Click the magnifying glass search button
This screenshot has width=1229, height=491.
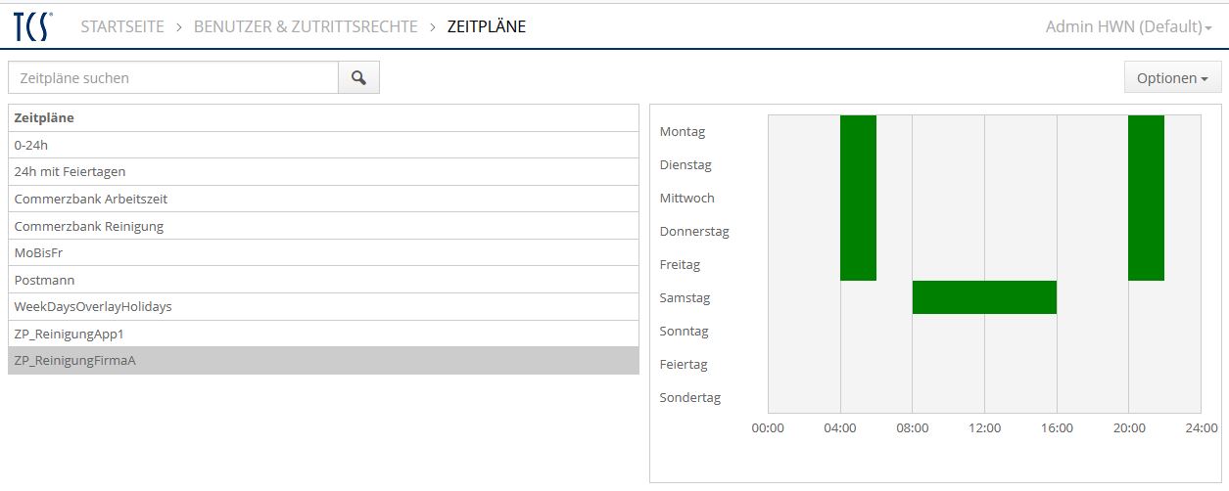pyautogui.click(x=358, y=78)
